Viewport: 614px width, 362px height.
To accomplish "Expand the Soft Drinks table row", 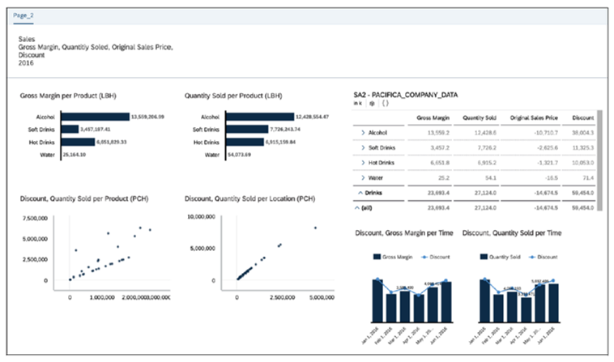I will tap(362, 147).
